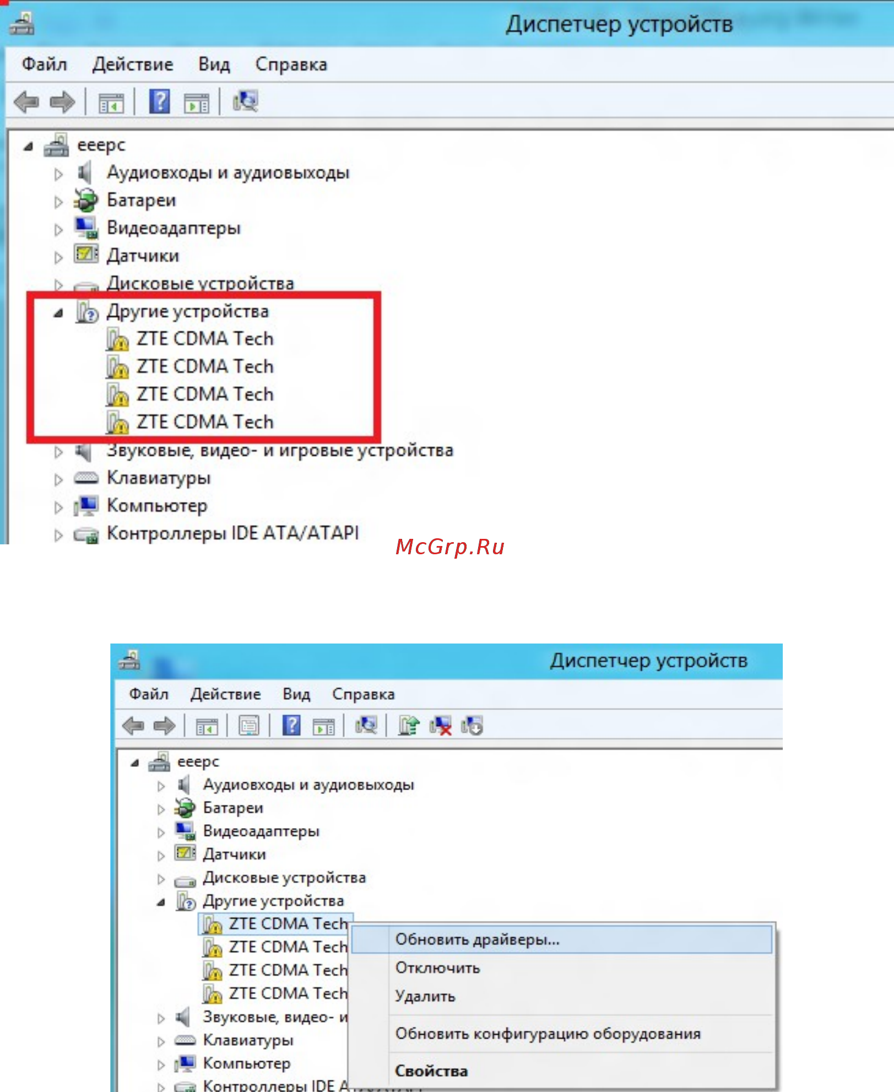Click Device Manager title icon in upper window
894x1092 pixels.
click(x=21, y=23)
